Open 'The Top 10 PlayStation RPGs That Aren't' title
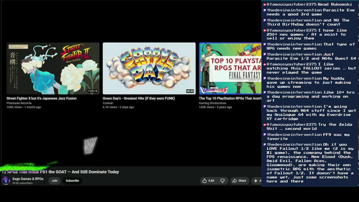This screenshot has width=359, height=202. point(230,98)
